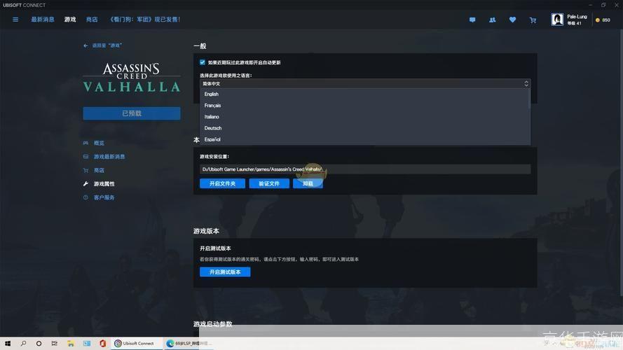Click the language list scrollbar
Viewport: 623px width, 350px height.
point(529,98)
